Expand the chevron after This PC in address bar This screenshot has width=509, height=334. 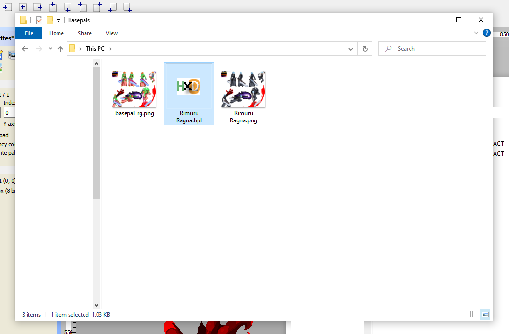click(x=111, y=49)
